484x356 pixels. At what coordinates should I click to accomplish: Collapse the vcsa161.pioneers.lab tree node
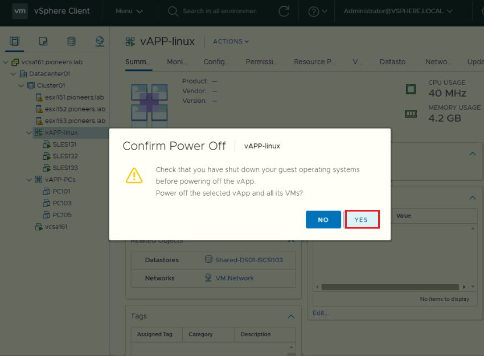[x=5, y=62]
